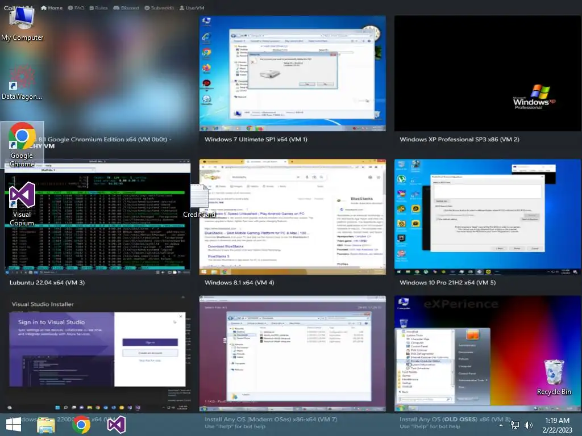582x436 pixels.
Task: Click the 'Windows XP Professional SP3 x86 (VM 2)' caption
Action: (x=459, y=140)
